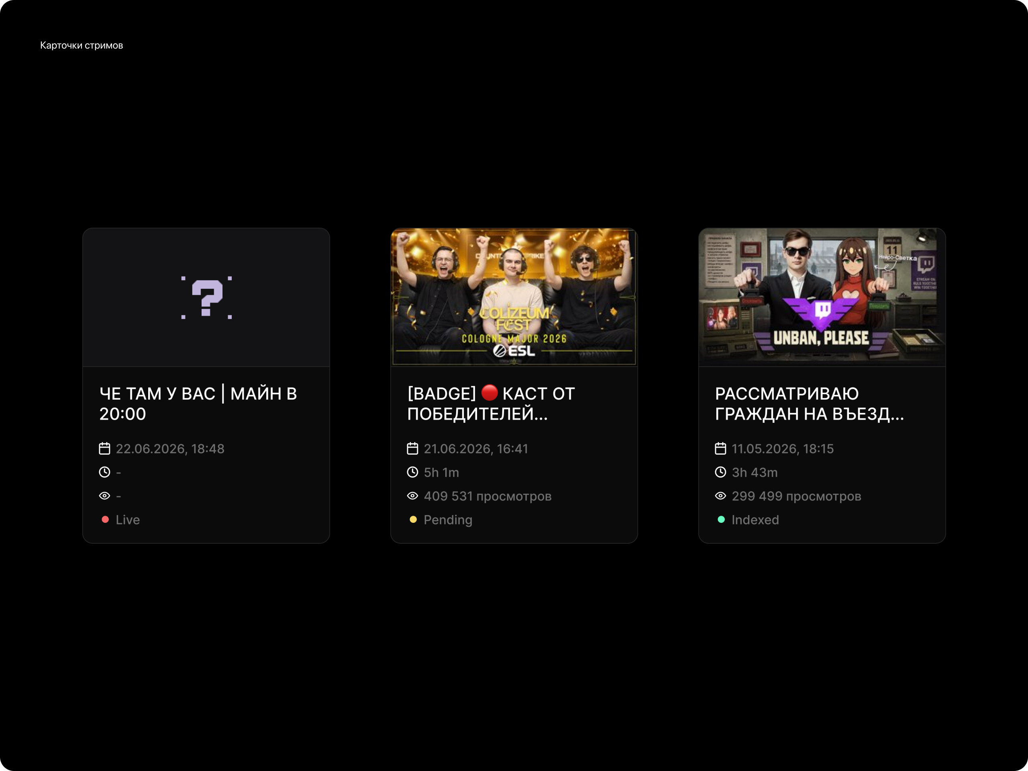Screen dimensions: 1028x771
Task: Open stream titled '[BADGE] КАСТ ОТ ПОБЕДИТЕЛЕЙ...'
Action: click(491, 404)
